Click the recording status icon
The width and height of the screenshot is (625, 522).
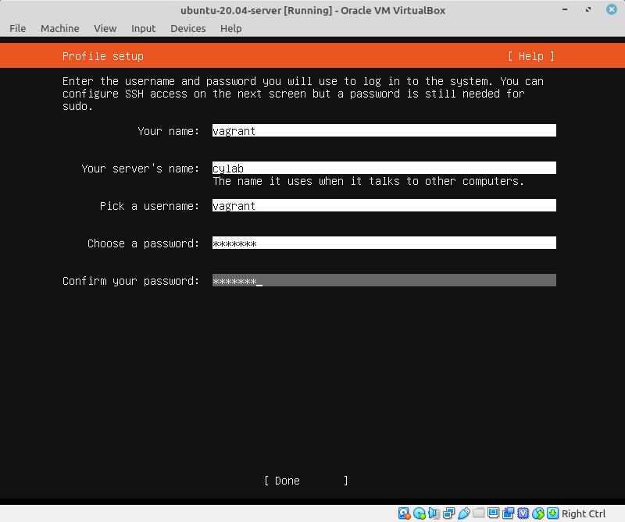(509, 513)
